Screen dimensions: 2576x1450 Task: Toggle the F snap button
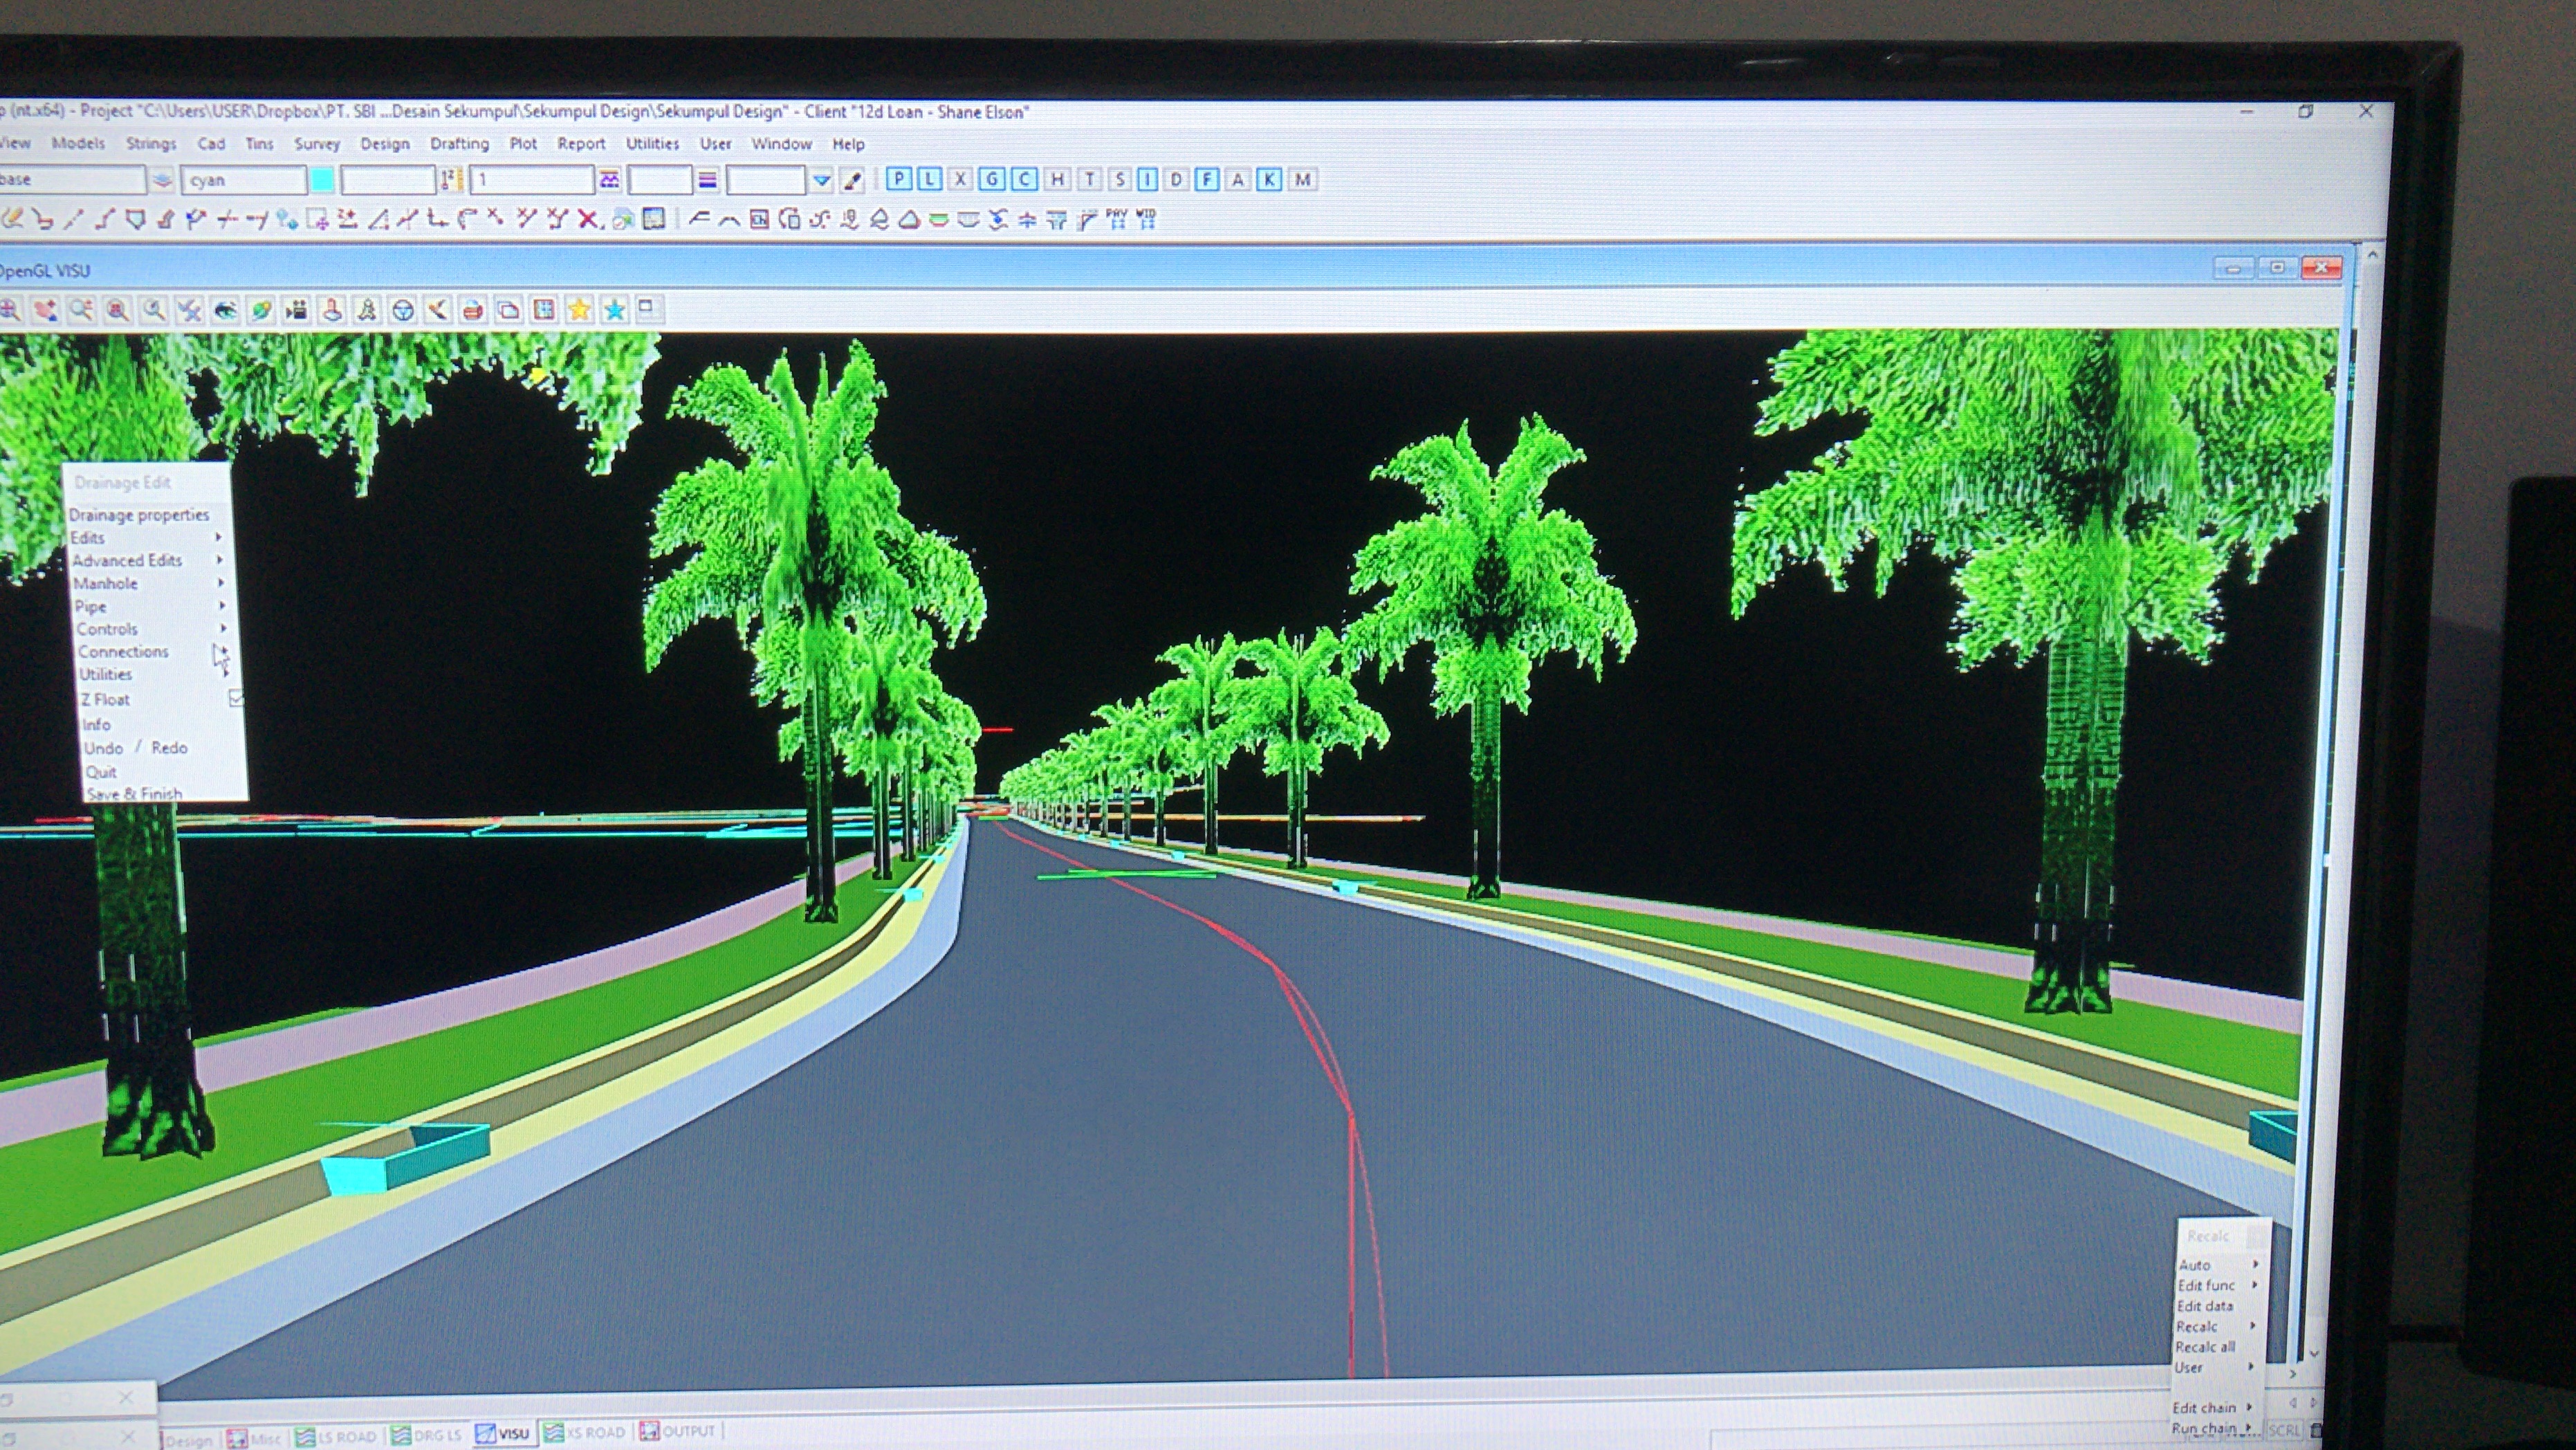click(1208, 179)
